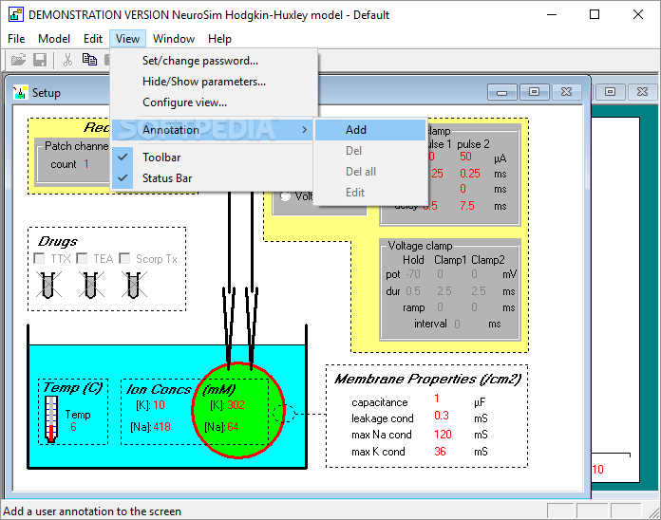This screenshot has width=661, height=520.
Task: Click internal [K] concentration value 302
Action: [x=236, y=405]
